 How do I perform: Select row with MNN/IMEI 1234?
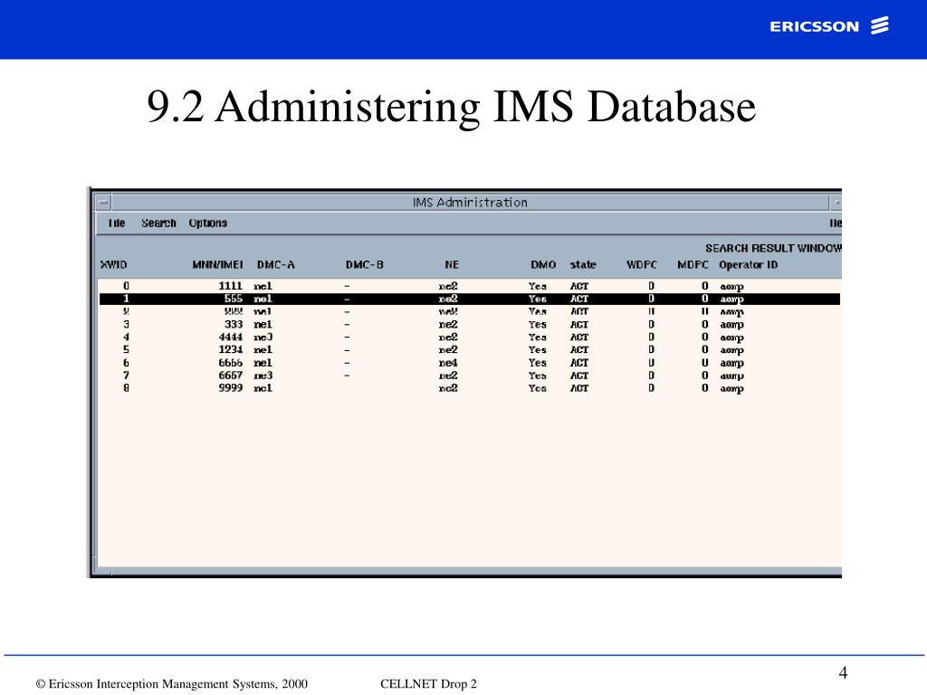point(470,350)
